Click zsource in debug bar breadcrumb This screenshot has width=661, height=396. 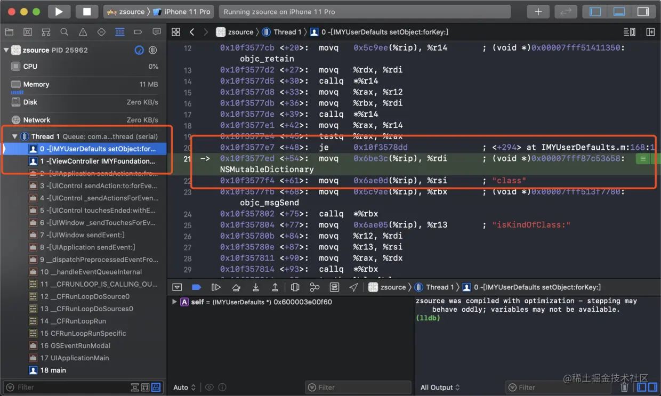388,287
